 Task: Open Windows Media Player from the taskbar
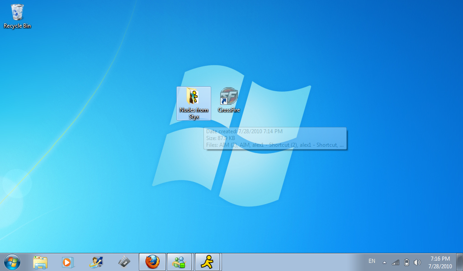(67, 262)
